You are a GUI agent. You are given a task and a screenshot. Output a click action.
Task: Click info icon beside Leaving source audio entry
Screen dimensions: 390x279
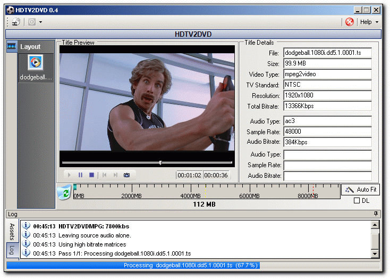(x=26, y=235)
